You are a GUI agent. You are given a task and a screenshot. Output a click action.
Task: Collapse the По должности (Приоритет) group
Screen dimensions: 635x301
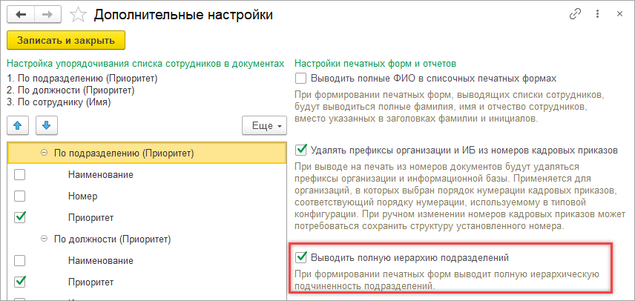click(45, 239)
